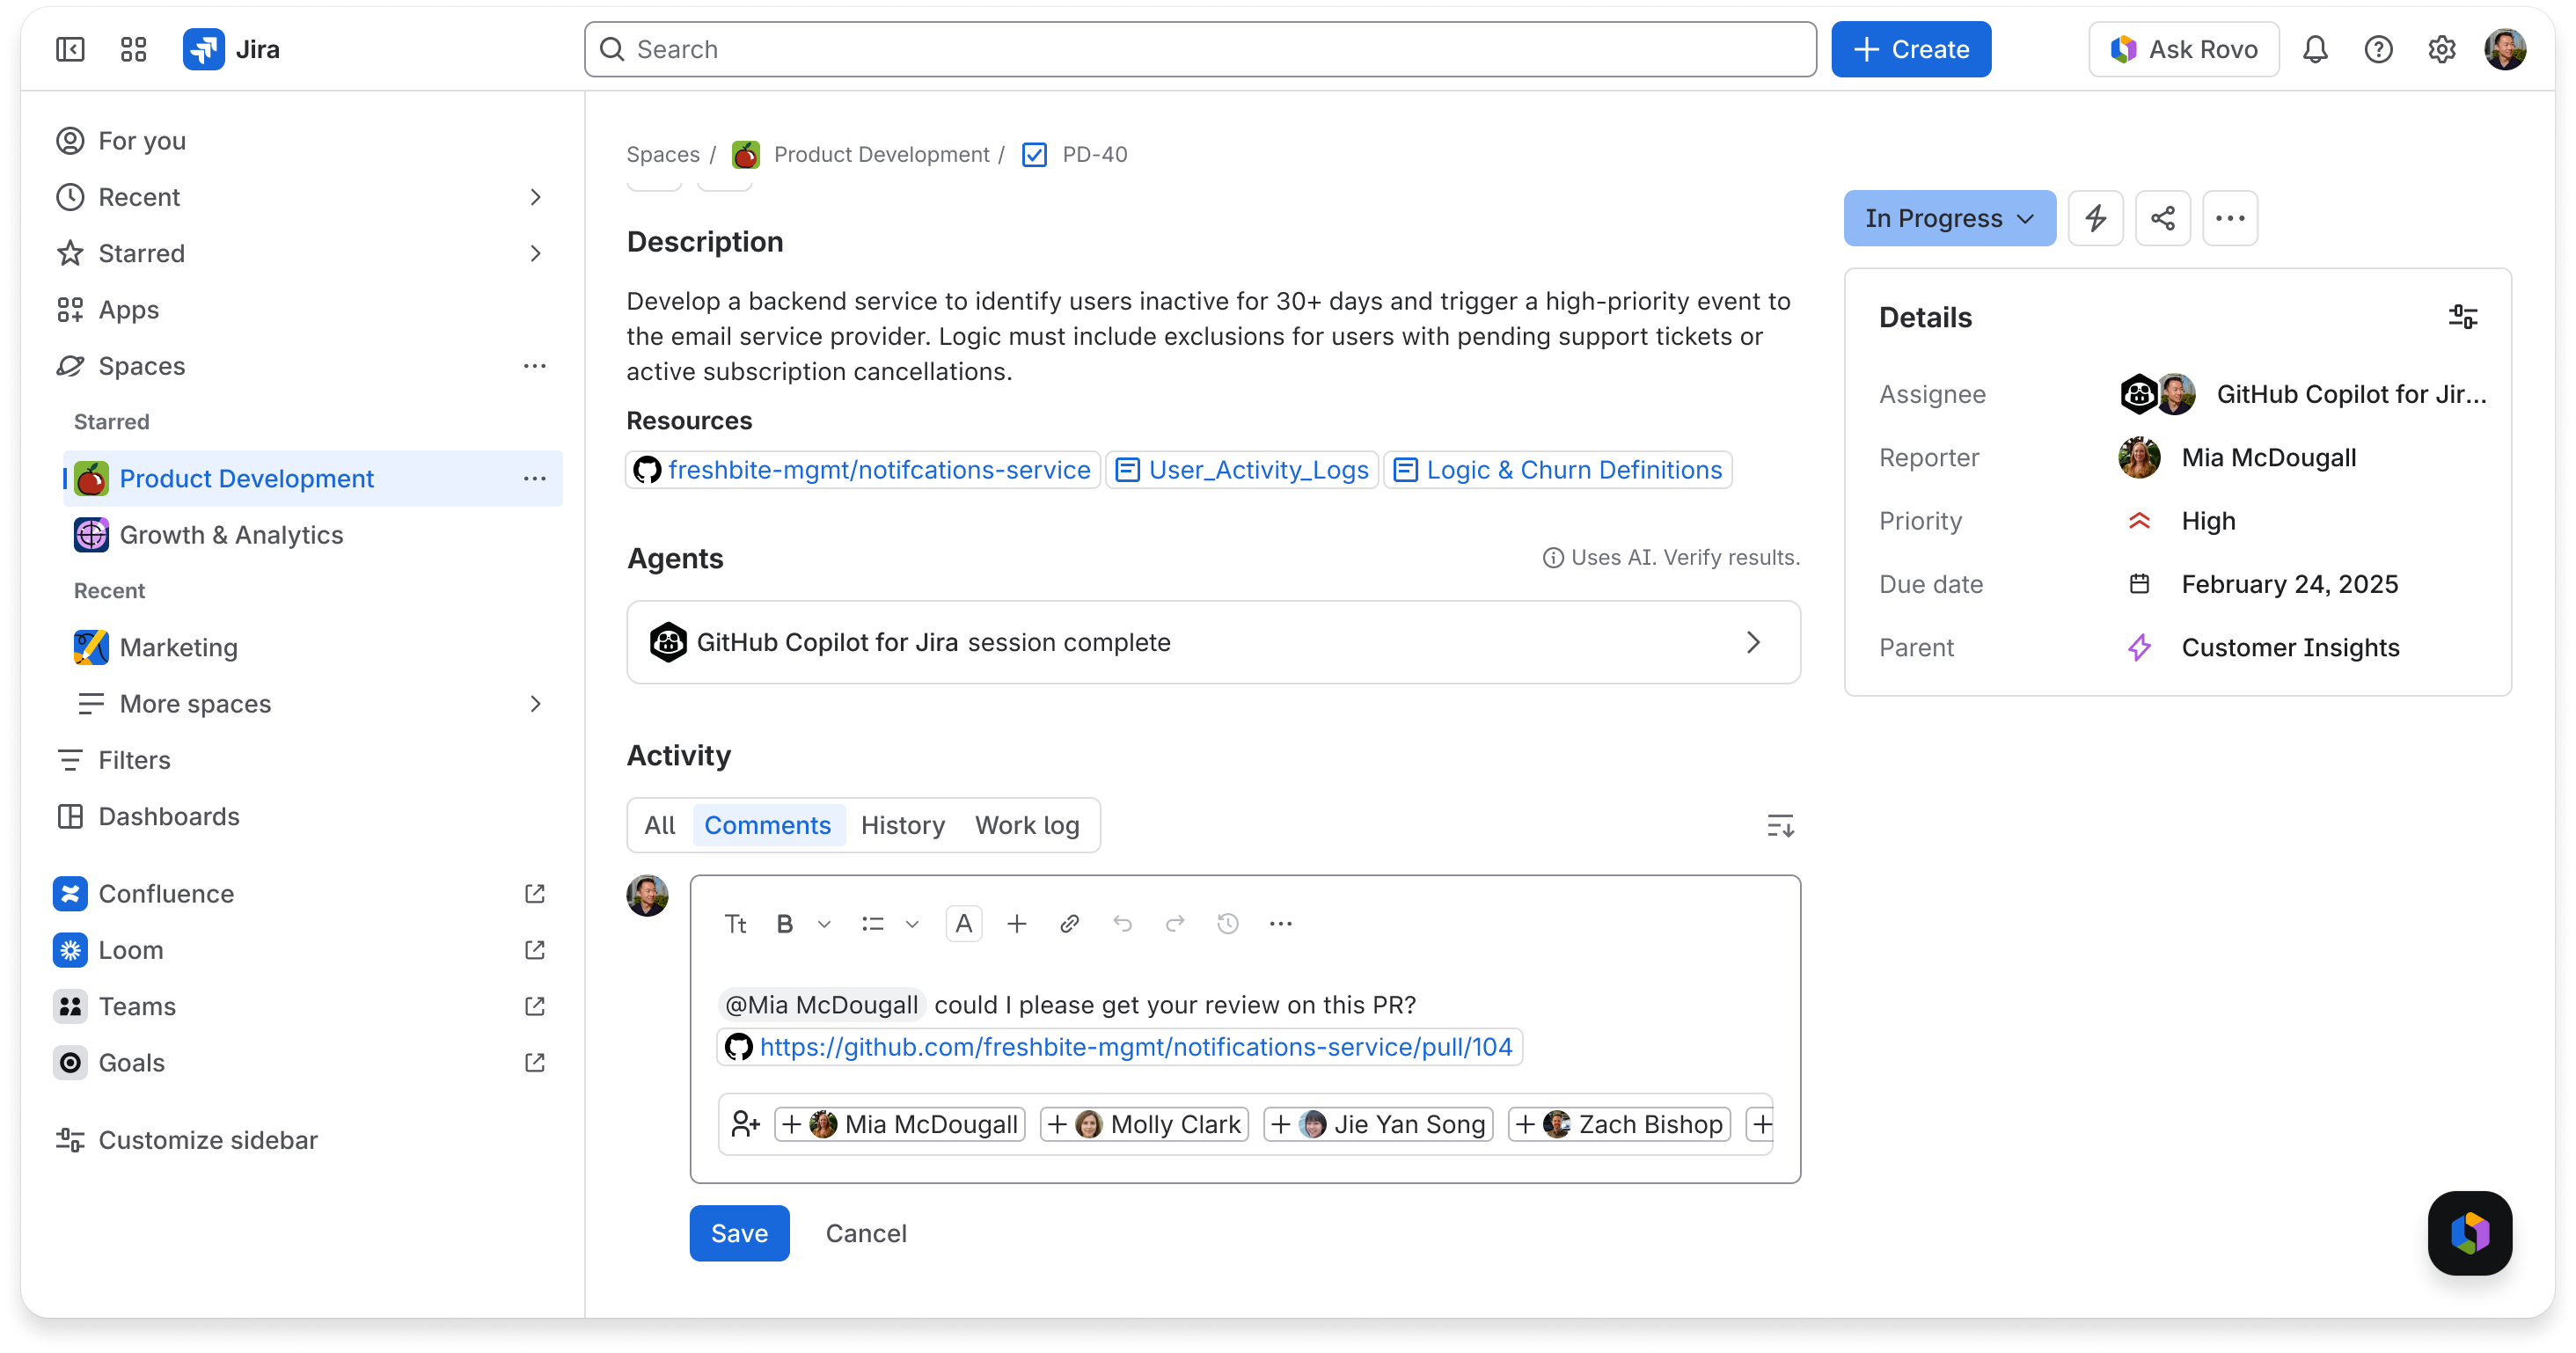Click the Create button

(x=1911, y=49)
